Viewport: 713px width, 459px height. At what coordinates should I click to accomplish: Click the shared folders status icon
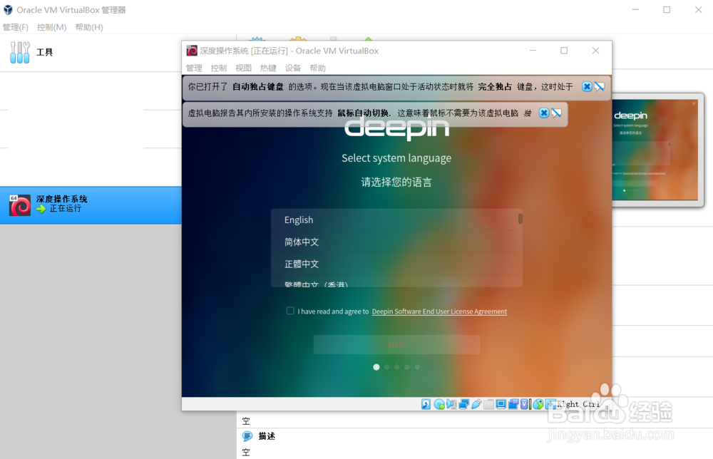[x=489, y=404]
